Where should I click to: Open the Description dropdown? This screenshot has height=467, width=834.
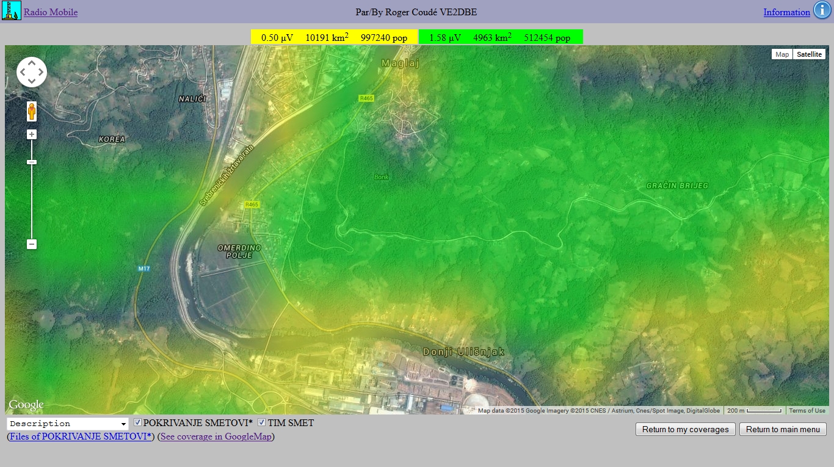pyautogui.click(x=67, y=424)
